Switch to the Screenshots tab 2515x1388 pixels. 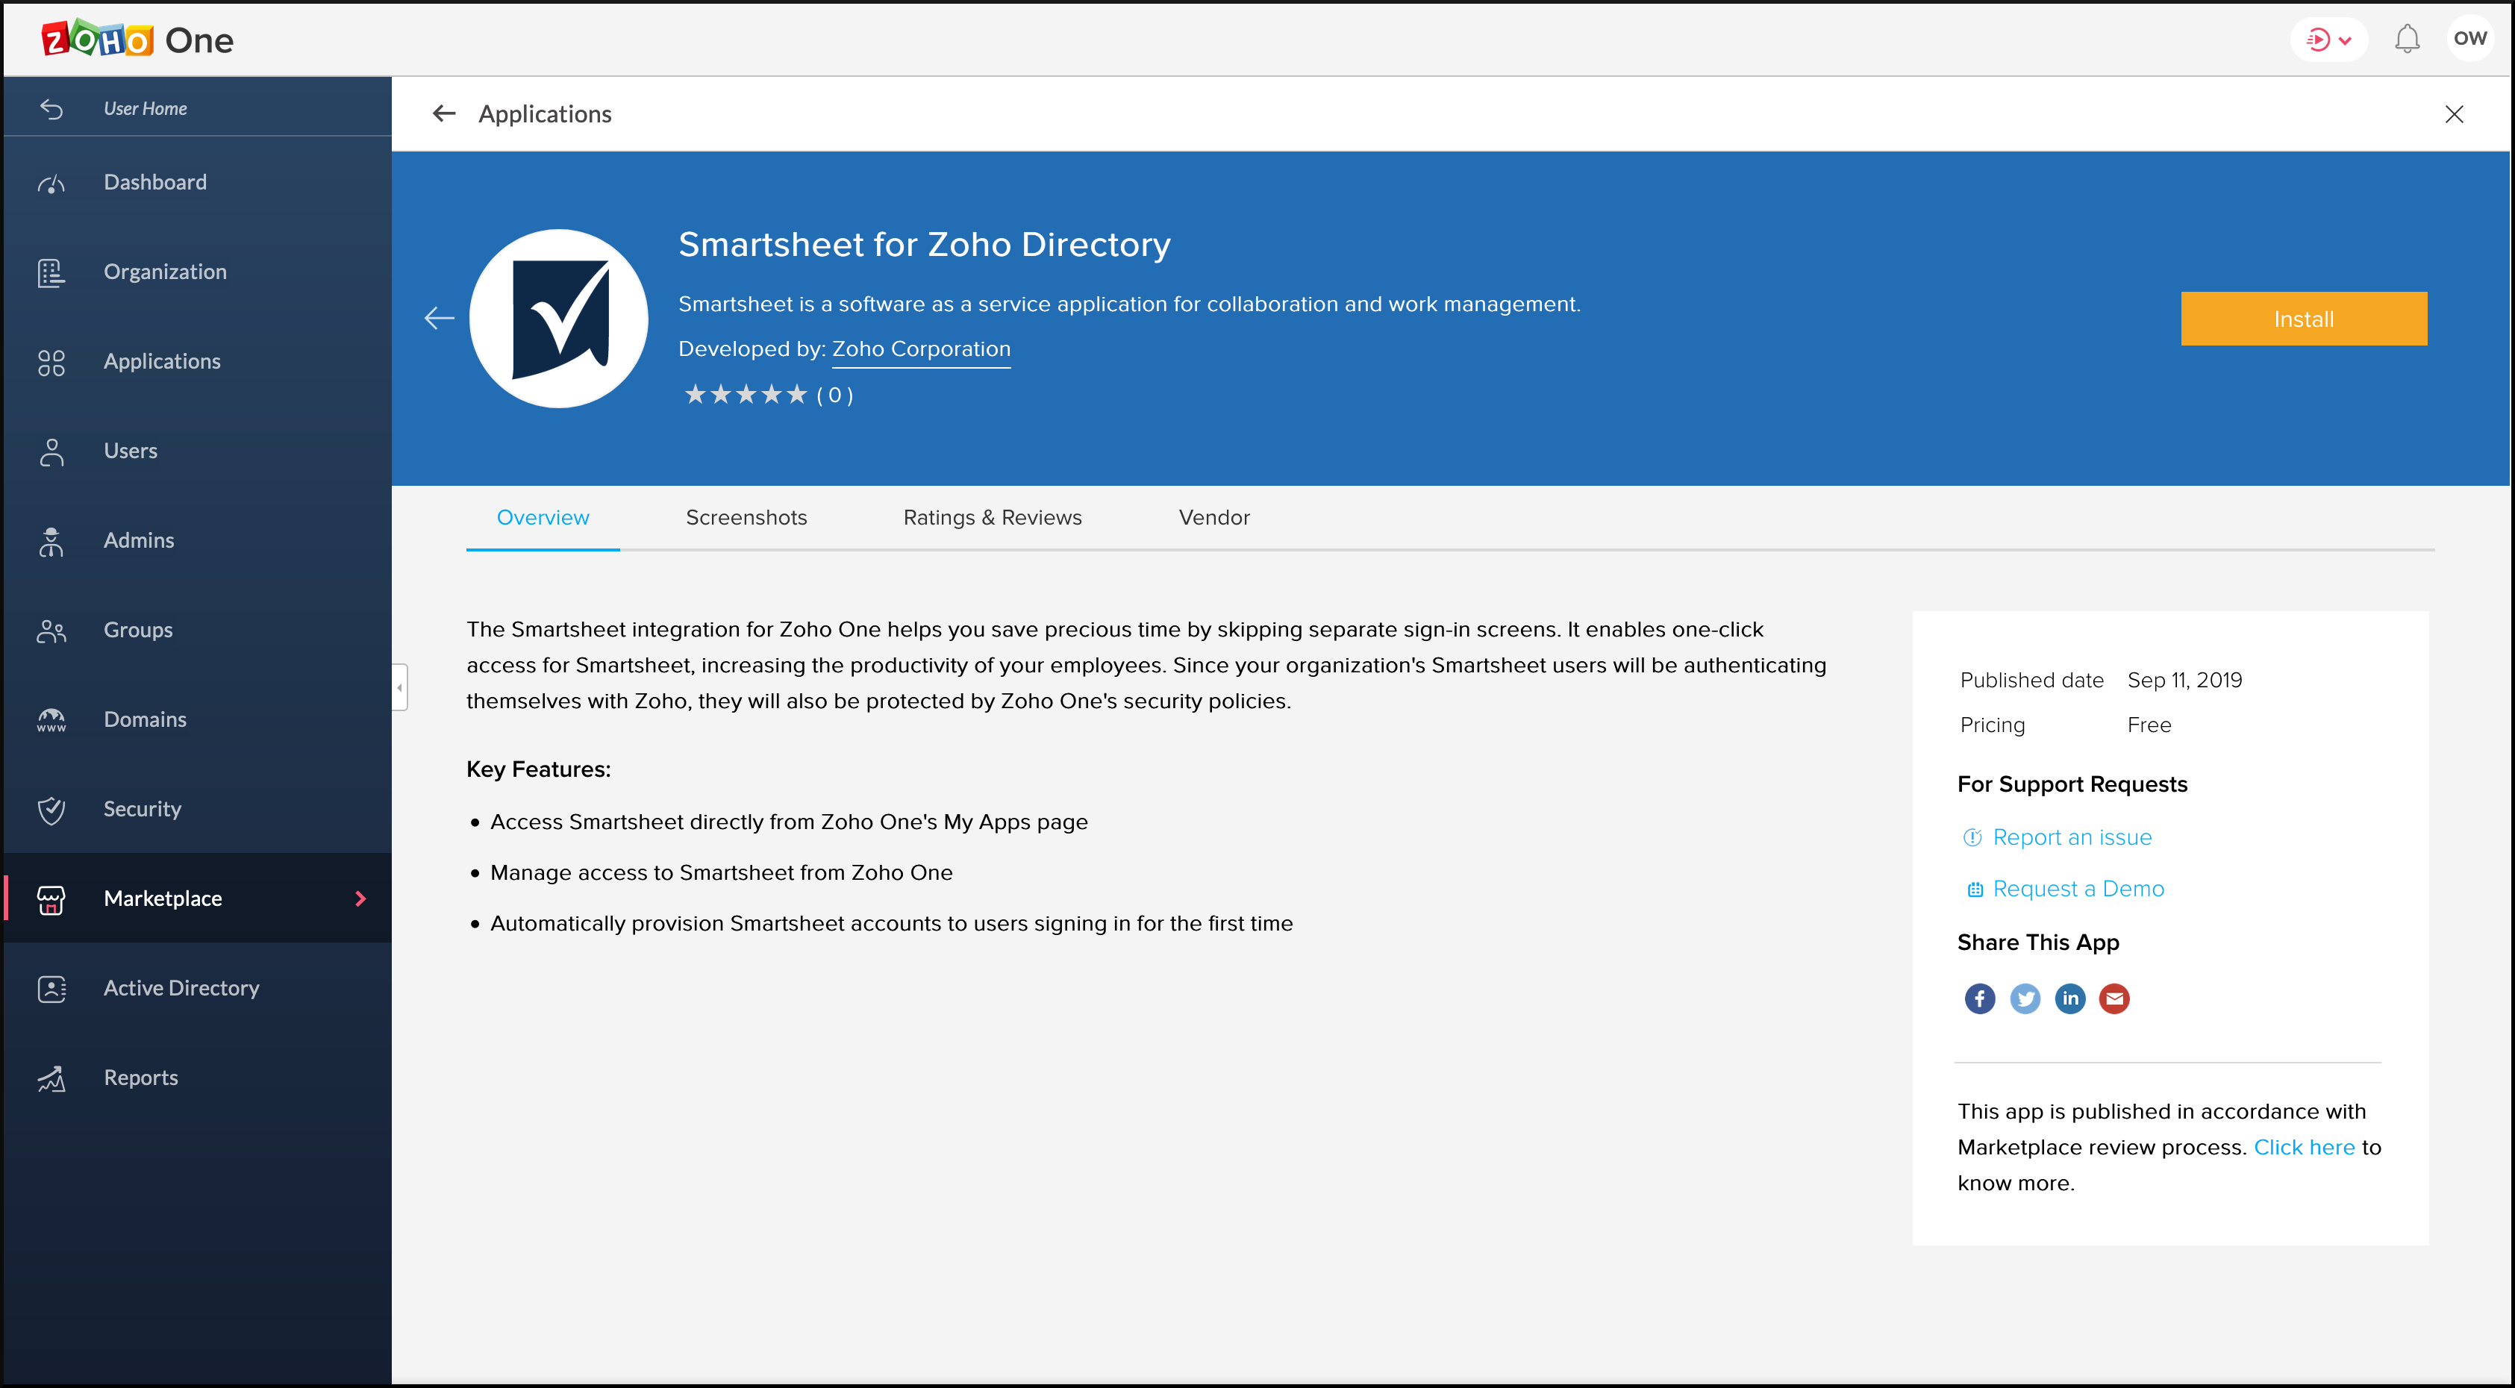tap(746, 517)
